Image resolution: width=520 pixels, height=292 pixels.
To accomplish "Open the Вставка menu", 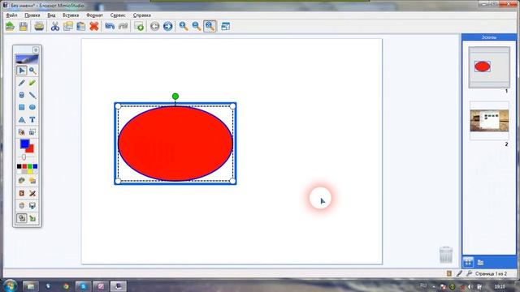I will (x=71, y=15).
